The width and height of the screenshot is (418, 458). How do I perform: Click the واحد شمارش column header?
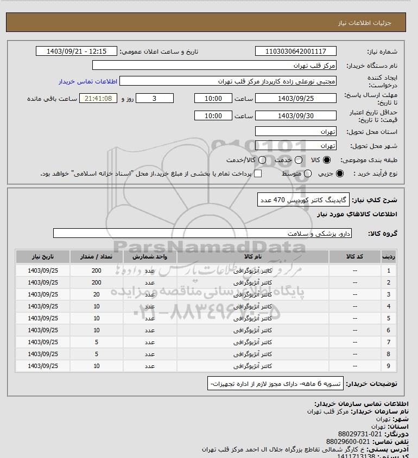coord(150,256)
